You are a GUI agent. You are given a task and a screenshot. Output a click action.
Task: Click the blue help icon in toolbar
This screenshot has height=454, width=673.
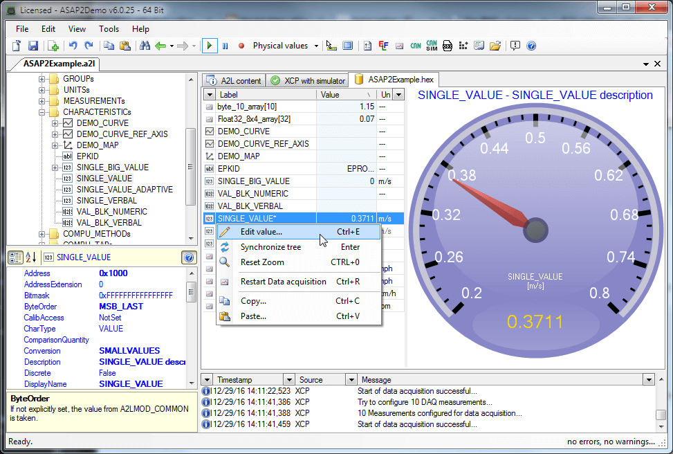click(531, 46)
